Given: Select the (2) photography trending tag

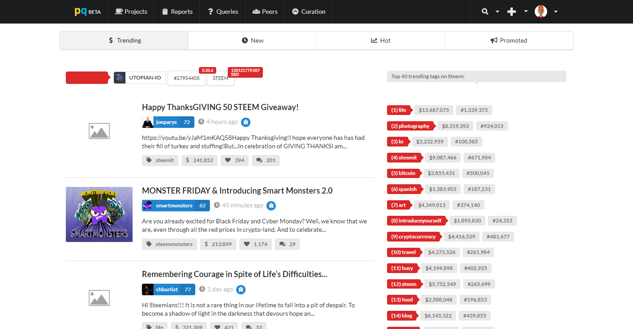Looking at the screenshot, I should pyautogui.click(x=411, y=126).
